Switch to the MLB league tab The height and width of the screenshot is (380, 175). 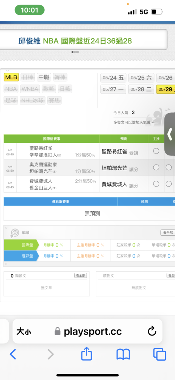tap(11, 77)
